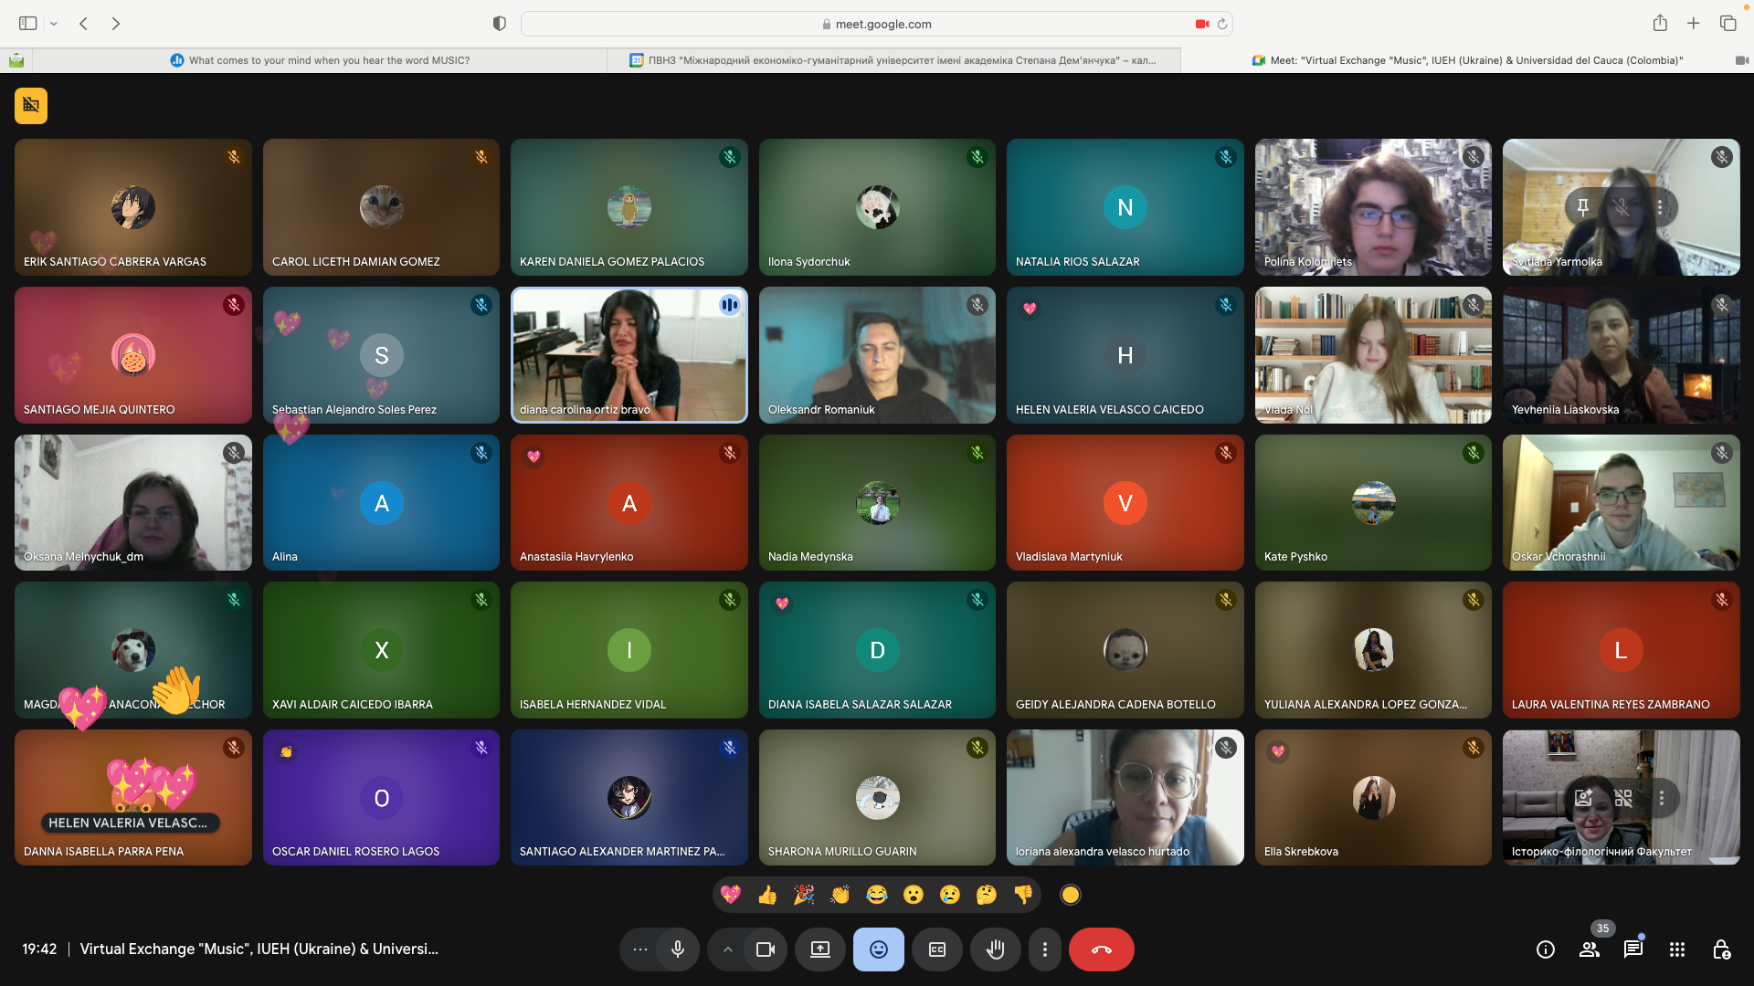Image resolution: width=1754 pixels, height=986 pixels.
Task: Open more options three-dot menu
Action: click(1044, 949)
